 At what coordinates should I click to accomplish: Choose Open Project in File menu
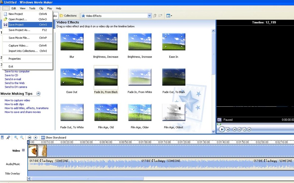point(28,19)
